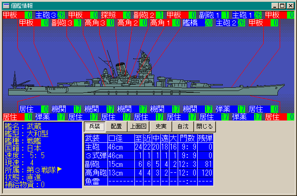Screen dimensions: 297x196
Task: Click the 艦橋 bridge status label
Action: coord(191,22)
